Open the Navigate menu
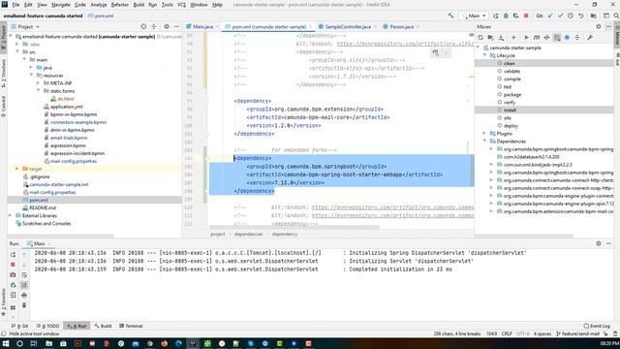The image size is (620, 349). (61, 5)
